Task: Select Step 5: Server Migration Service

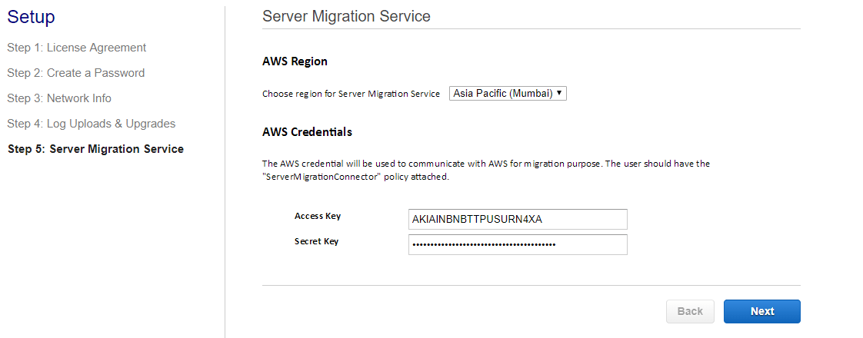Action: [x=96, y=149]
